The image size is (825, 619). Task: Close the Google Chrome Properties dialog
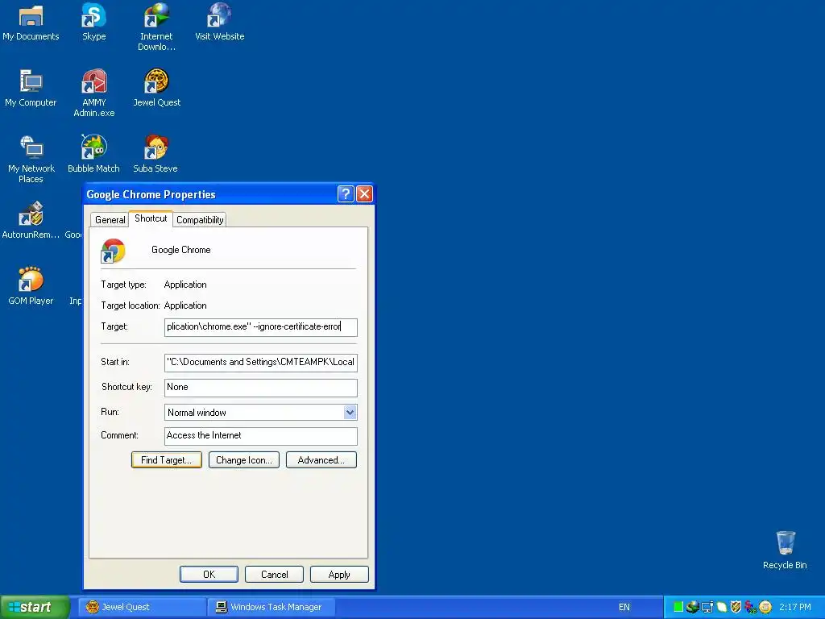pyautogui.click(x=365, y=193)
